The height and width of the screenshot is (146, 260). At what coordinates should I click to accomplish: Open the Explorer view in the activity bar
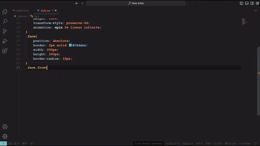pyautogui.click(x=5, y=12)
